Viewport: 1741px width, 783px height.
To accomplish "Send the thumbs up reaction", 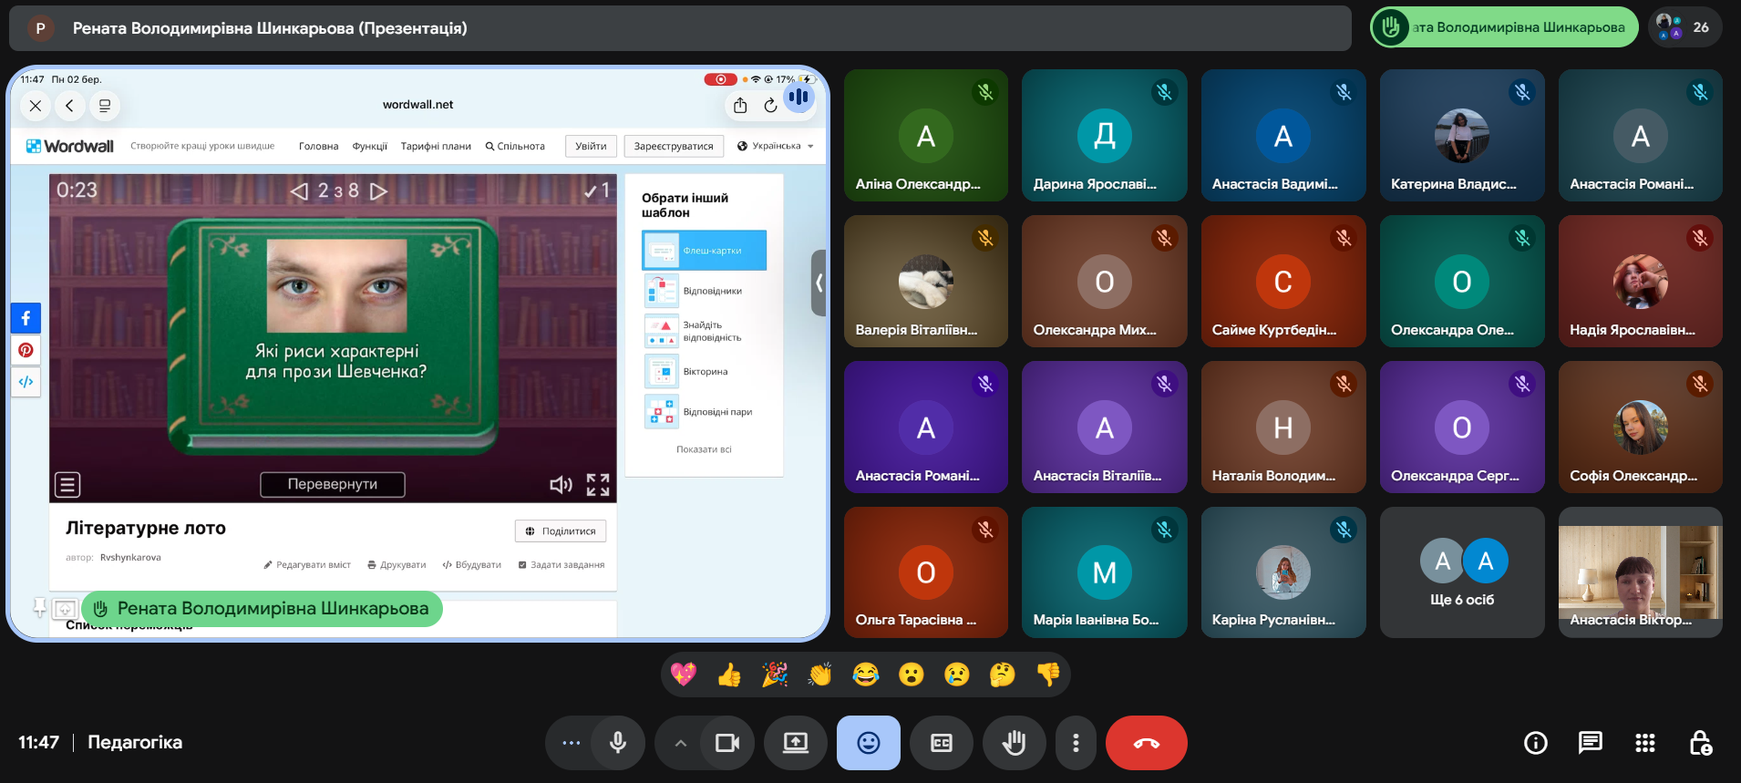I will click(729, 675).
